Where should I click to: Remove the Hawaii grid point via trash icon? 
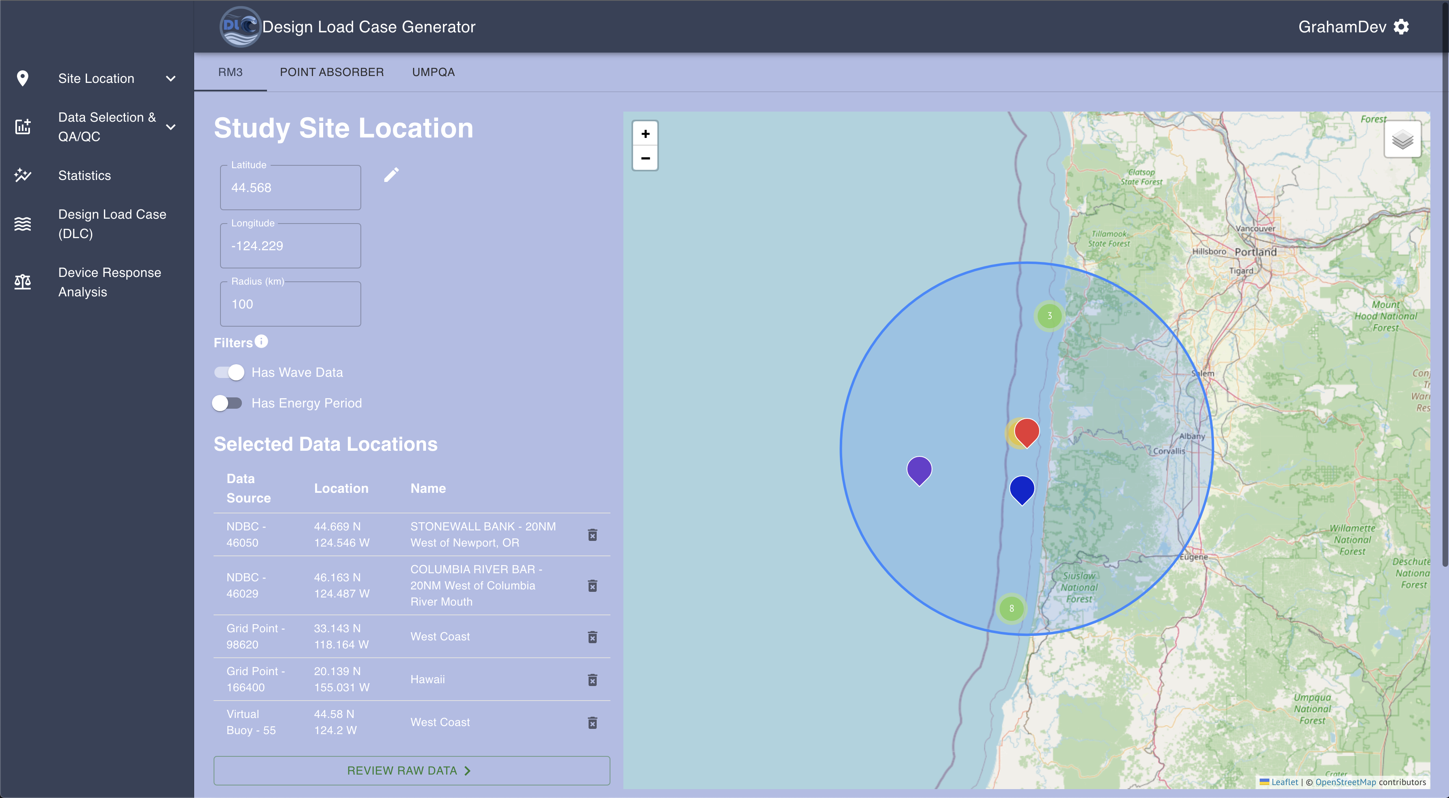[x=592, y=680]
